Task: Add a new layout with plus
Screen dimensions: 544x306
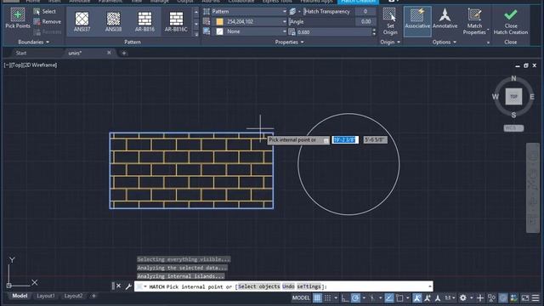Action: (x=93, y=296)
